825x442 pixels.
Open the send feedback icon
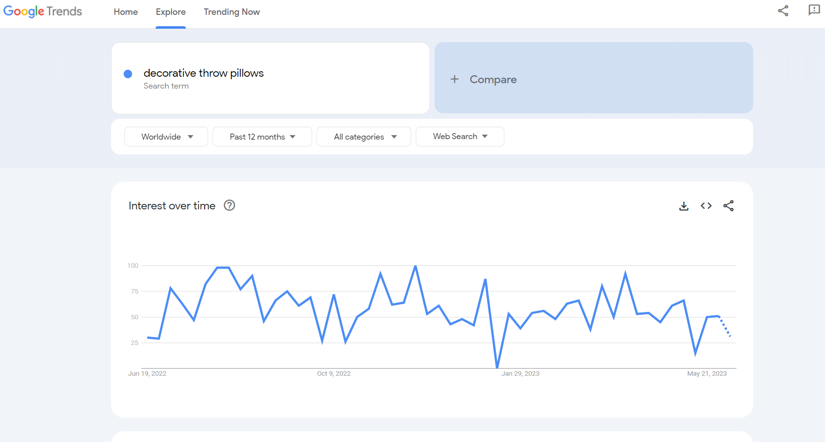point(814,10)
